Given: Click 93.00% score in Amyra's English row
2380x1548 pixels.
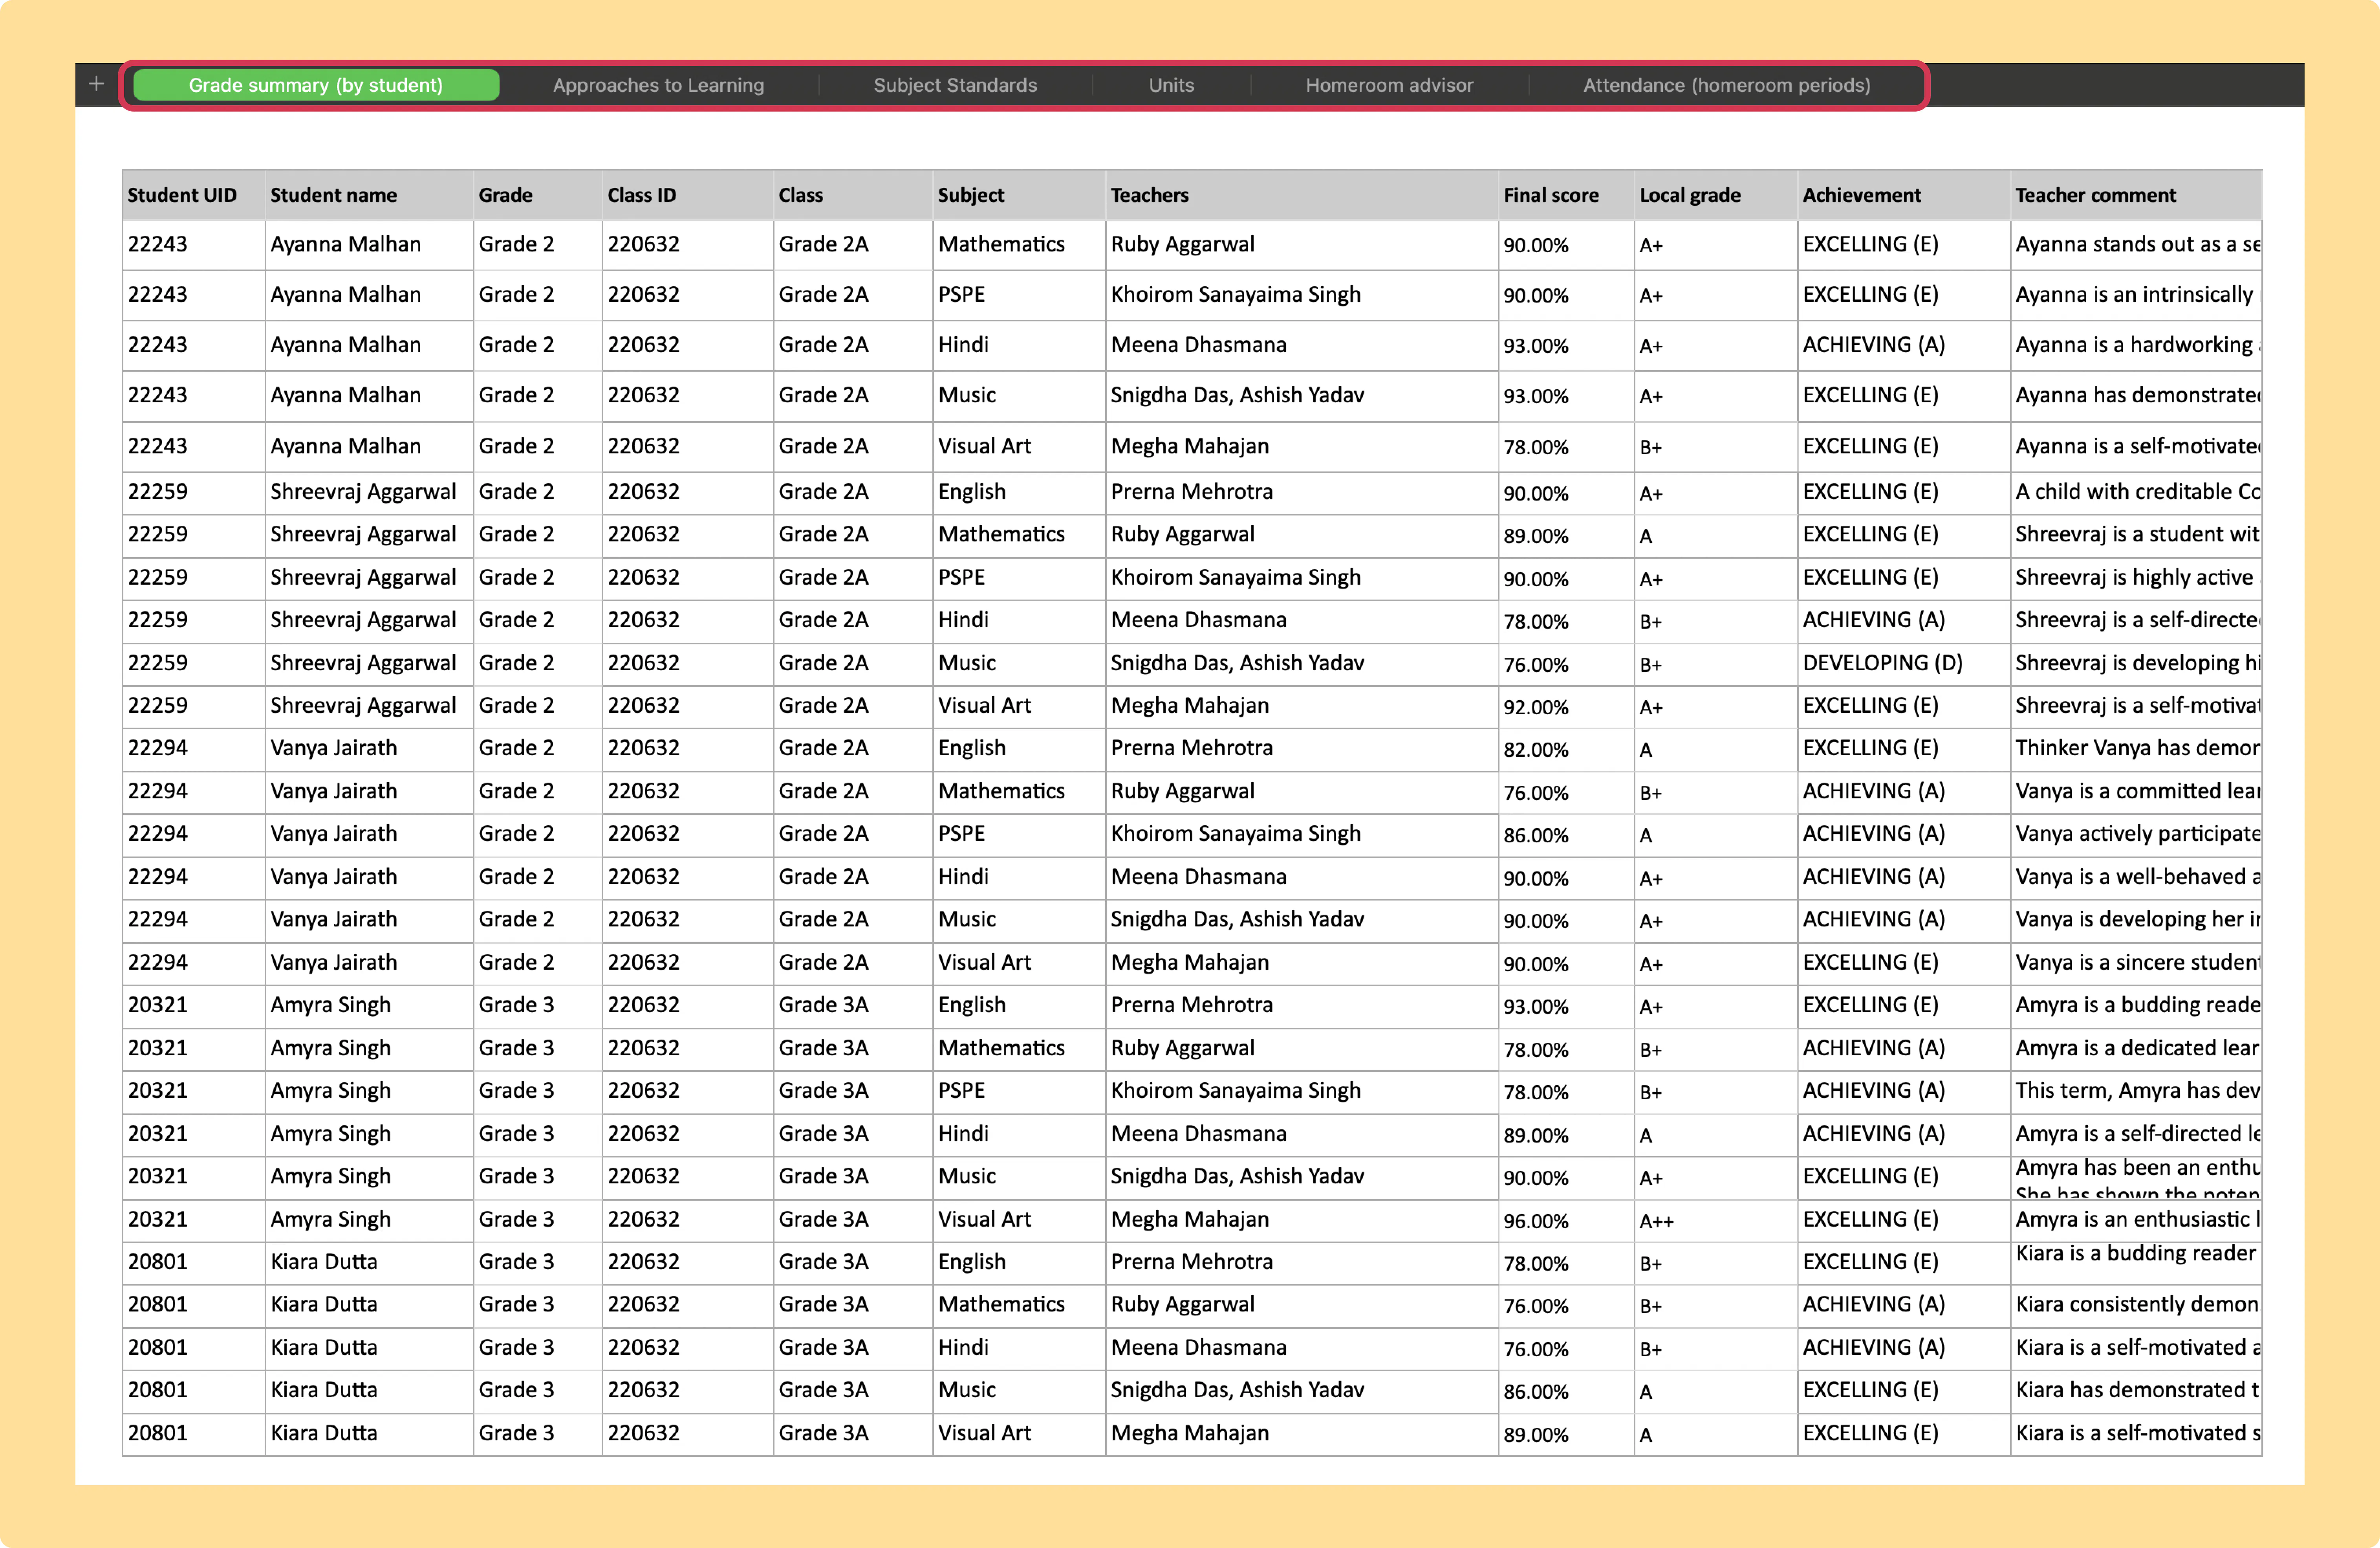Looking at the screenshot, I should (x=1566, y=1006).
